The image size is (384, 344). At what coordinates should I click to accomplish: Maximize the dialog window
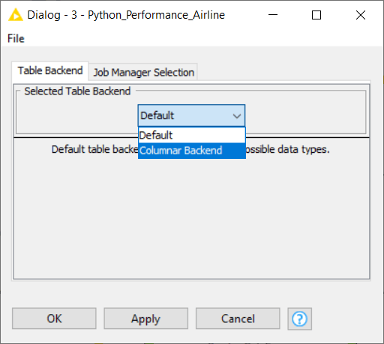[316, 15]
